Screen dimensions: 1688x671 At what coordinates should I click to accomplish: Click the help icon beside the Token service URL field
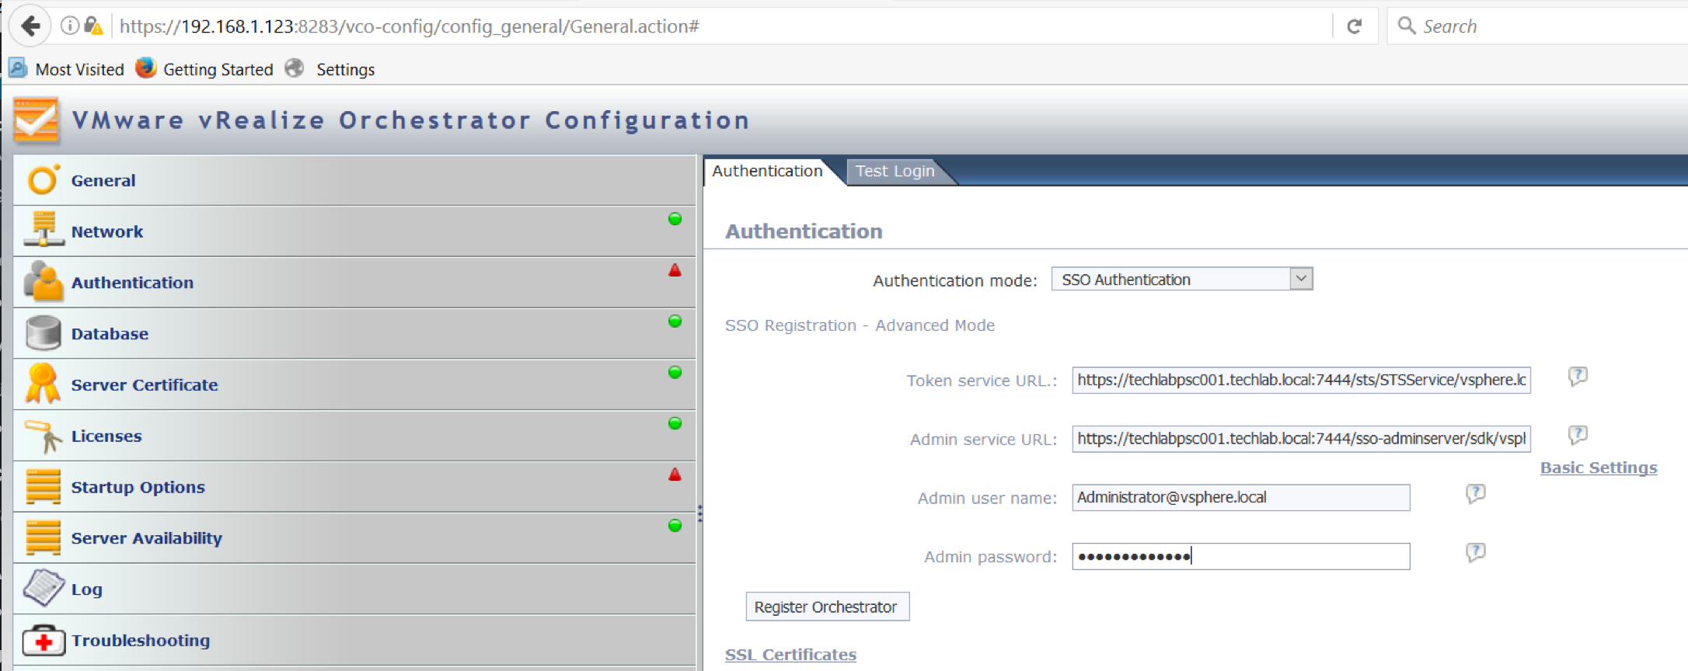(x=1578, y=377)
